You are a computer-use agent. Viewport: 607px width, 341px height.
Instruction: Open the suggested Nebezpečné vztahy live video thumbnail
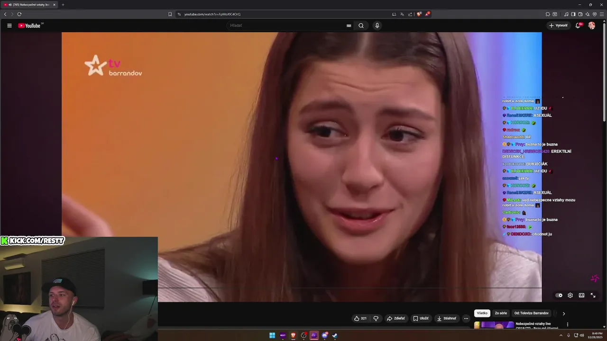point(494,325)
